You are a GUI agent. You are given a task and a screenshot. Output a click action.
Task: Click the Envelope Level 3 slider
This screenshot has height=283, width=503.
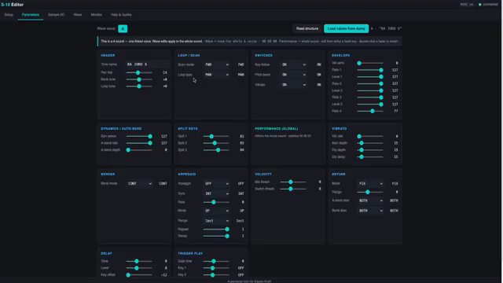point(370,105)
